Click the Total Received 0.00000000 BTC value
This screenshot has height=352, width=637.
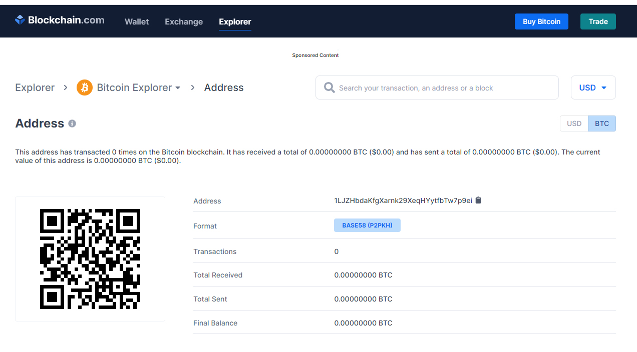(x=364, y=275)
